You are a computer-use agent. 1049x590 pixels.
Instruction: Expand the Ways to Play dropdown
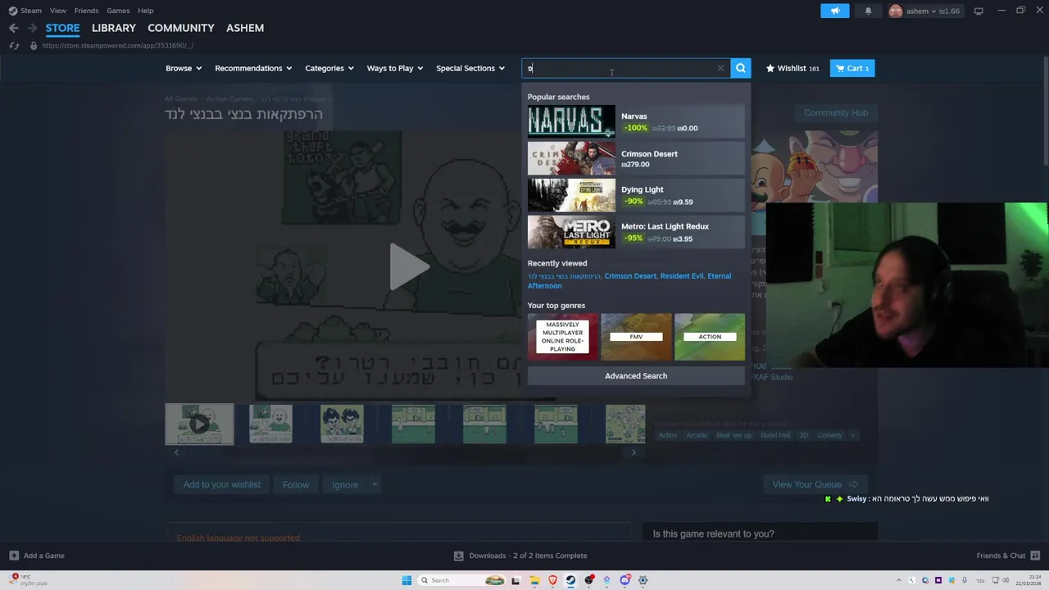point(395,68)
